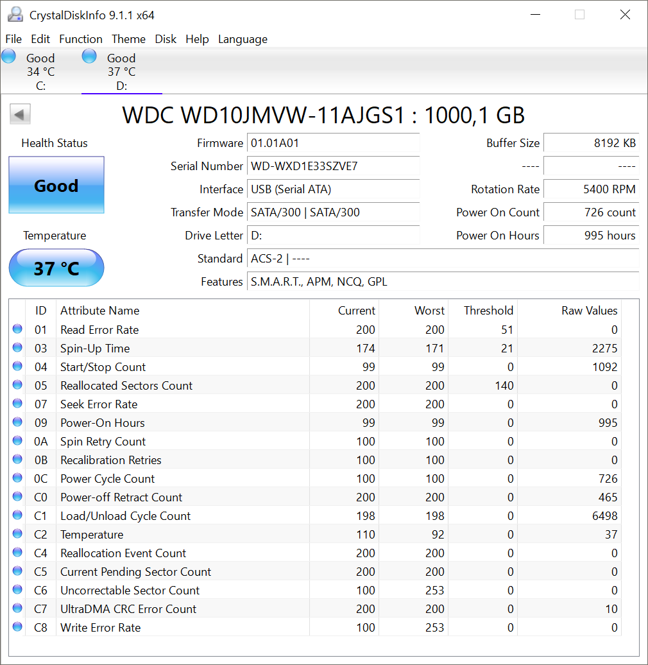Click the Attribute Name column header
This screenshot has width=648, height=665.
tap(183, 311)
